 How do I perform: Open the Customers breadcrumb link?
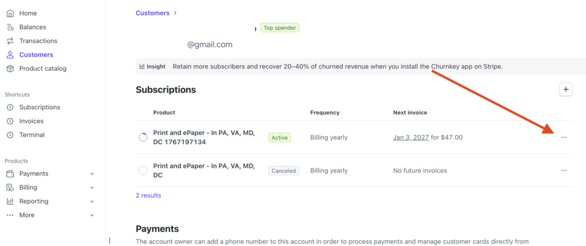(152, 13)
